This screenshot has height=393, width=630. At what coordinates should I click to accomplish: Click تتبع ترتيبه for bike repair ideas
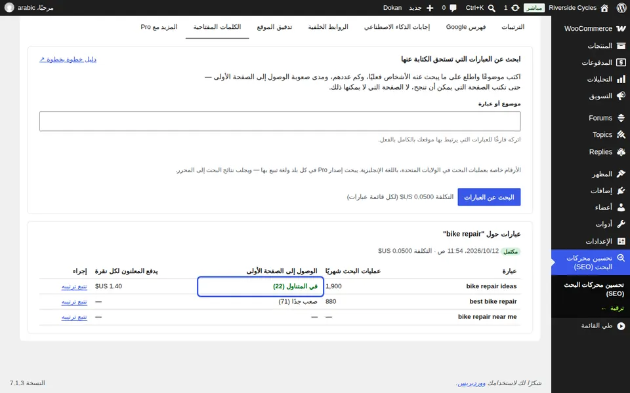74,286
